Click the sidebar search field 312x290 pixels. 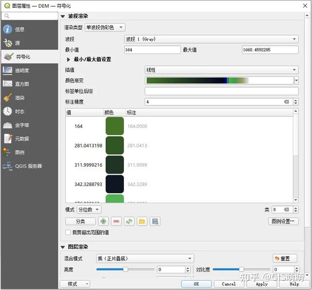30,16
